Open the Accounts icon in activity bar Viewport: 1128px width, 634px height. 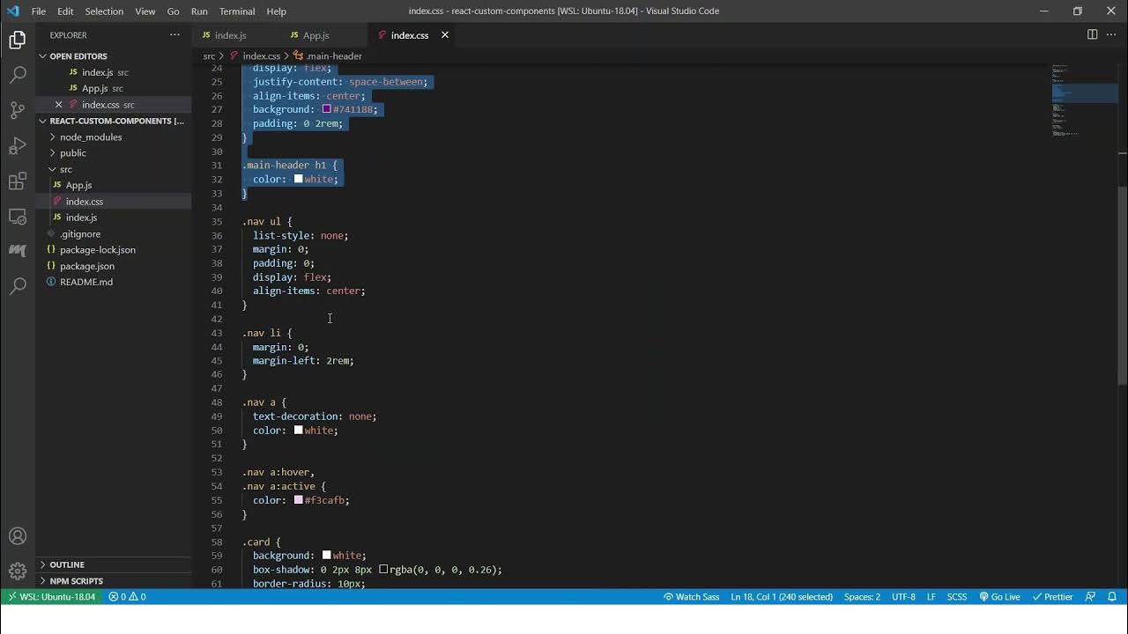18,536
